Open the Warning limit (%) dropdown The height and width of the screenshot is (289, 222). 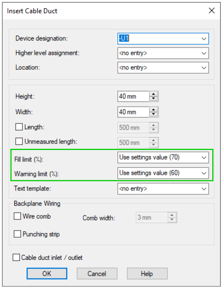click(204, 173)
